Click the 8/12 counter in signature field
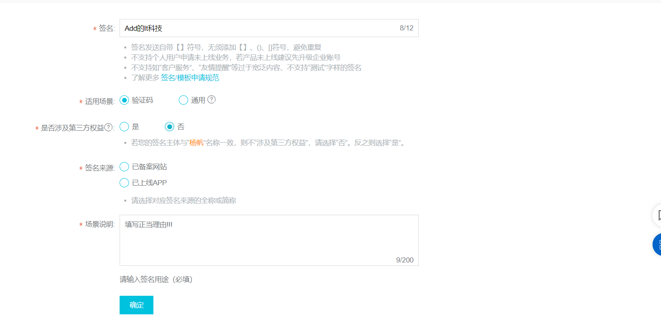 tap(407, 28)
